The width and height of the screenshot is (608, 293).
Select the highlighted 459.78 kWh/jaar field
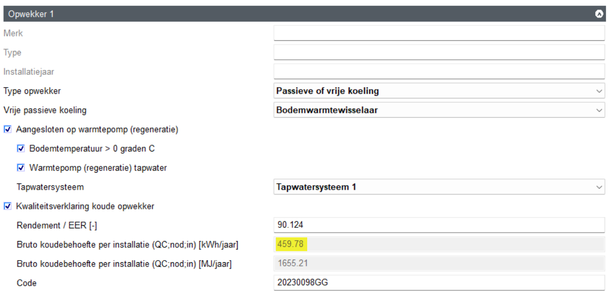(x=439, y=244)
